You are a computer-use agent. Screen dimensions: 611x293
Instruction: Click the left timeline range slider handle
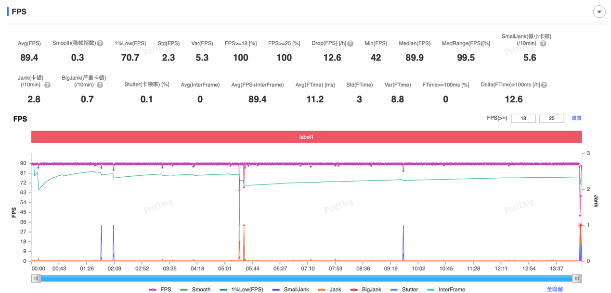click(36, 279)
